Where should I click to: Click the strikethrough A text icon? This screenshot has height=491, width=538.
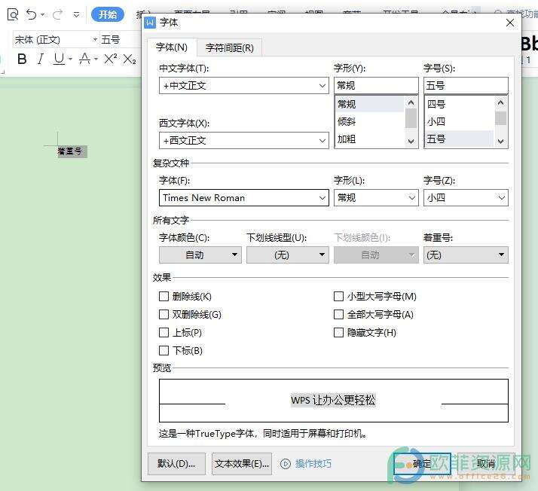pyautogui.click(x=84, y=59)
